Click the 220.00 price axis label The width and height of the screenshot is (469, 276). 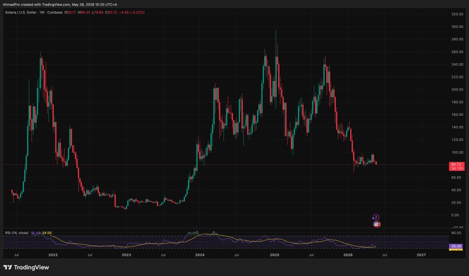(457, 77)
